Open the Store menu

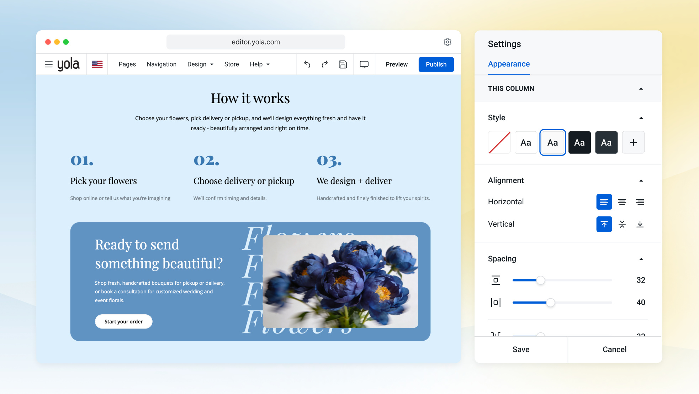(232, 64)
